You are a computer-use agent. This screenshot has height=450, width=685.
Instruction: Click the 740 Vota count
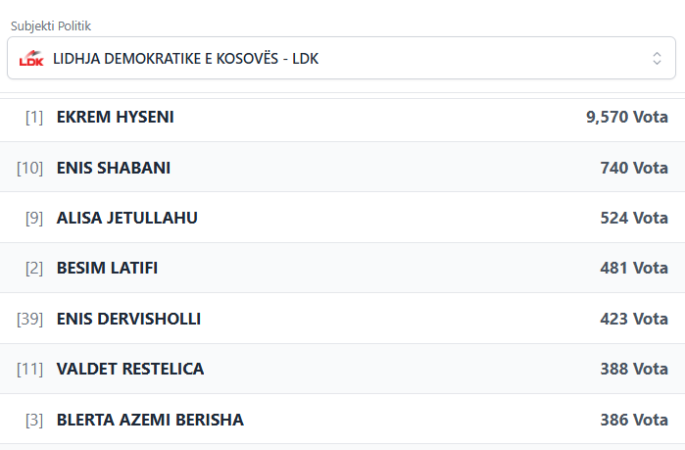coord(633,168)
